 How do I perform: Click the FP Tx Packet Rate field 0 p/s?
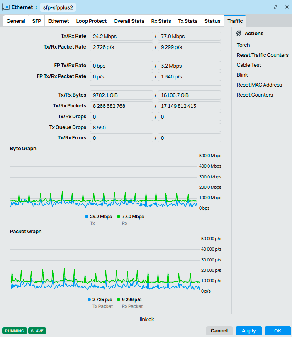click(122, 76)
